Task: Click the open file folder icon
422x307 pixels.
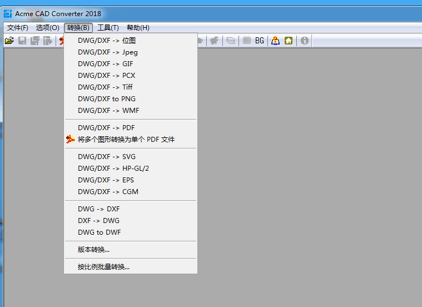Action: pos(9,41)
